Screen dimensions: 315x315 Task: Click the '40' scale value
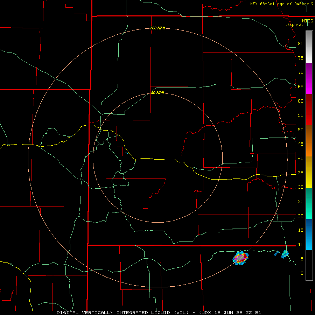pyautogui.click(x=301, y=159)
